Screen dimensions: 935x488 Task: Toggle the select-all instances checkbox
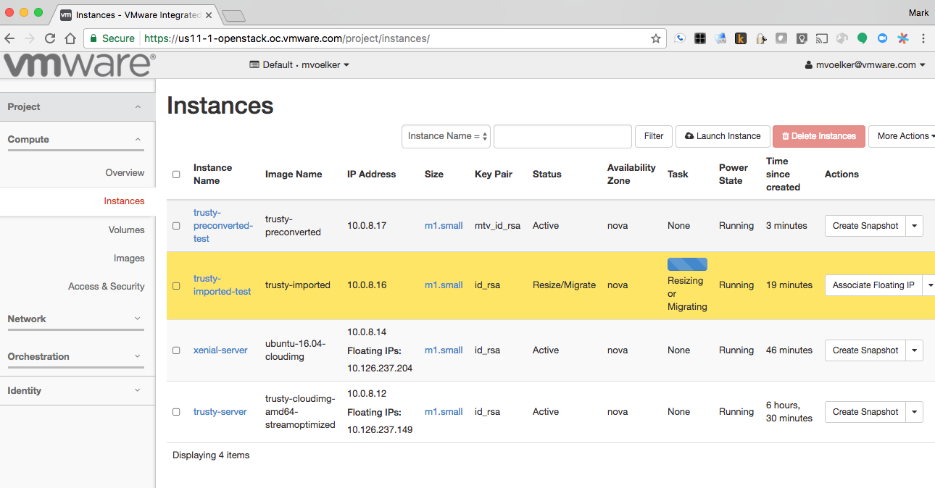pos(176,174)
